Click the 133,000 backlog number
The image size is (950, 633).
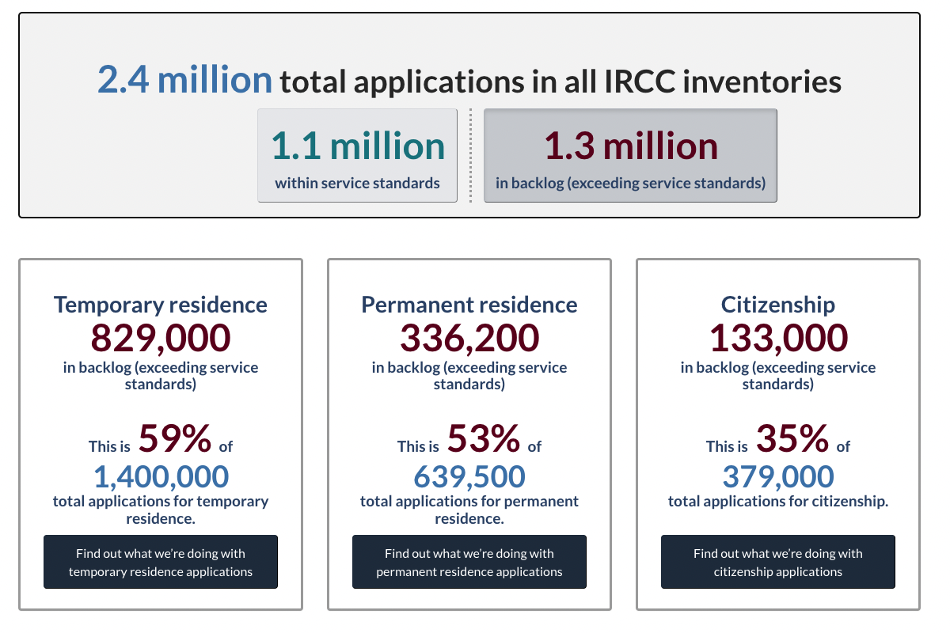pyautogui.click(x=778, y=339)
